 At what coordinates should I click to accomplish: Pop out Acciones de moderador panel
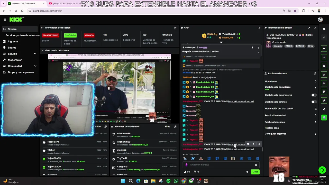175,126
